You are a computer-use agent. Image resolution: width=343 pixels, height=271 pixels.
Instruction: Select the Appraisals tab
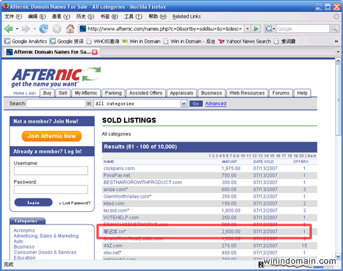(x=181, y=93)
